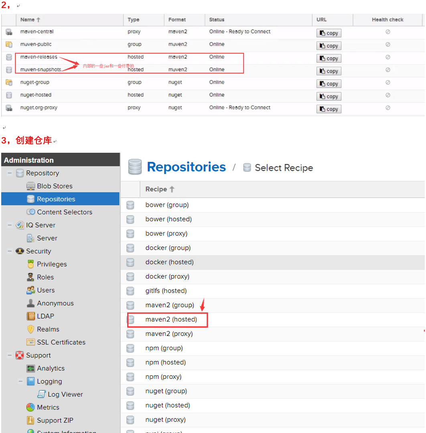
Task: Click the Support ZIP icon
Action: pos(30,420)
